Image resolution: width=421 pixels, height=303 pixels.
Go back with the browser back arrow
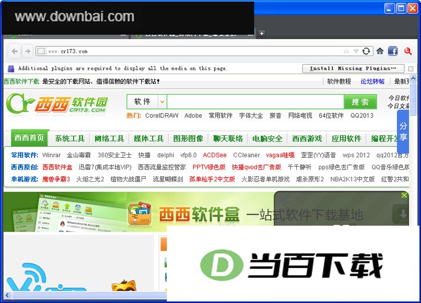[x=15, y=51]
